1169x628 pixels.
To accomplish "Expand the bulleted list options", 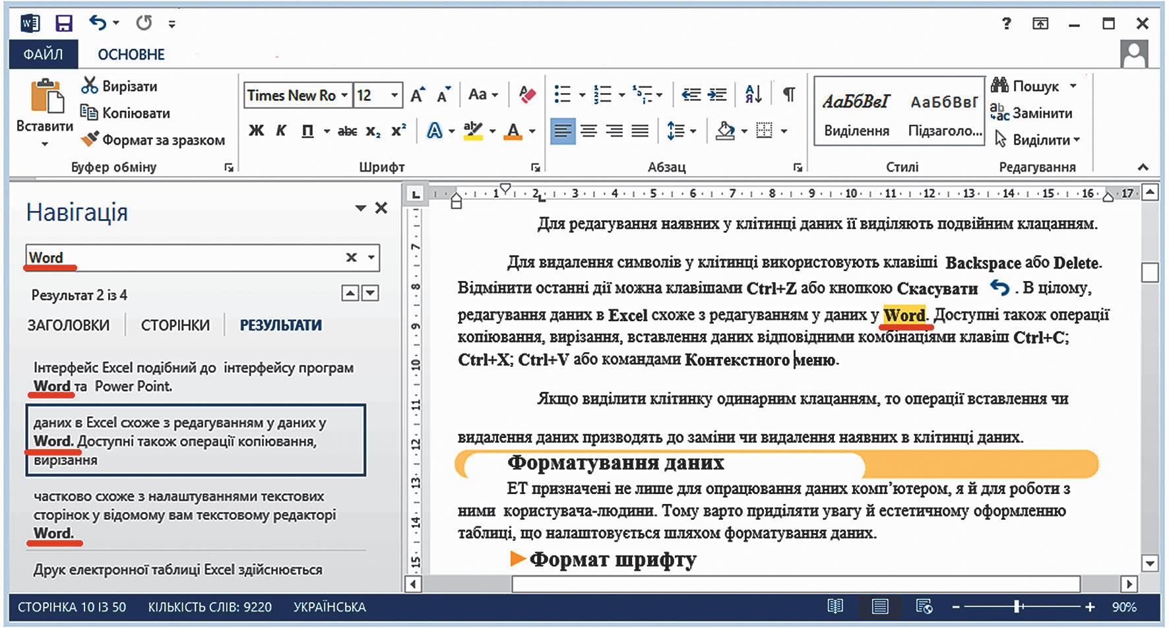I will 582,95.
